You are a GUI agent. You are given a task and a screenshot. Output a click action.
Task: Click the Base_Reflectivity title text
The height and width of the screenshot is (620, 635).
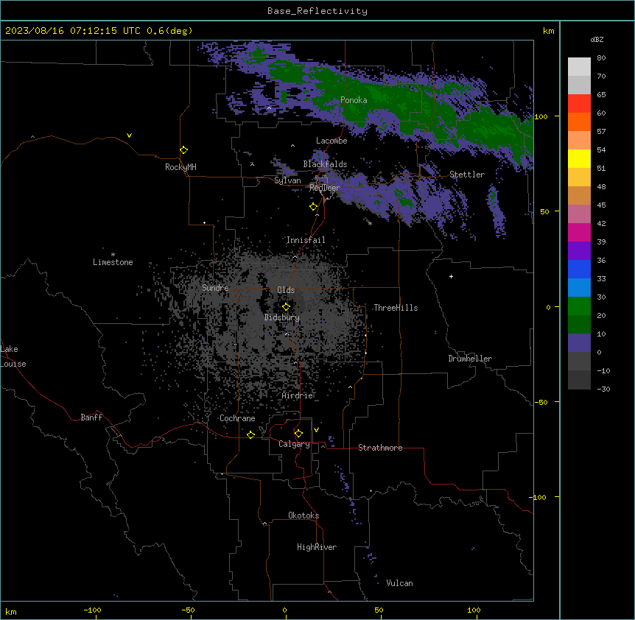tap(317, 11)
